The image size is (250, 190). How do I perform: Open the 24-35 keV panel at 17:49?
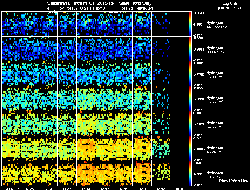tap(105, 124)
